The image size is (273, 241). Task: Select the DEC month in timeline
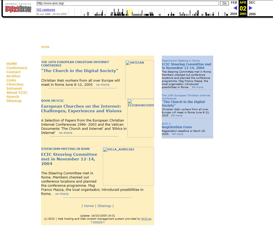[252, 3]
